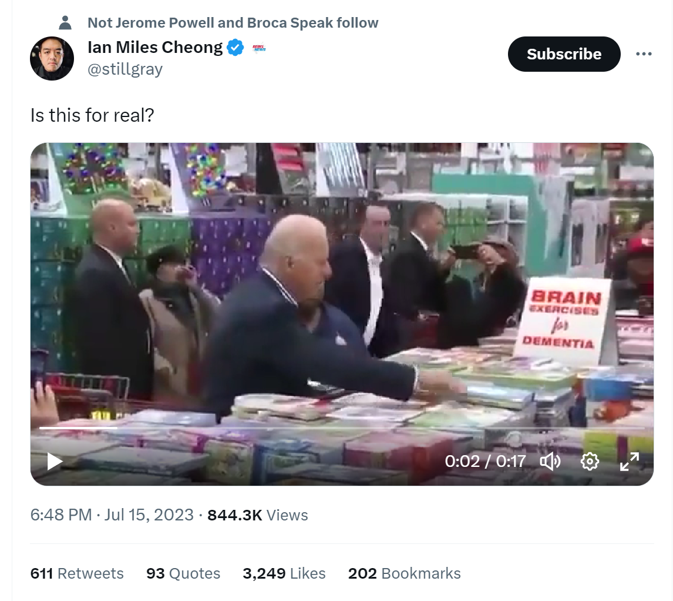Open the 202 Bookmarks count
This screenshot has height=601, width=673.
[404, 573]
